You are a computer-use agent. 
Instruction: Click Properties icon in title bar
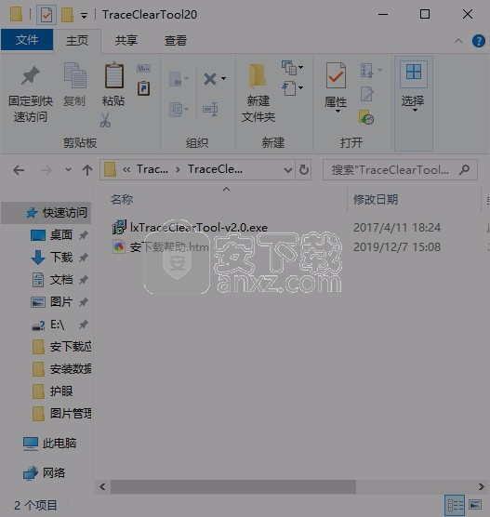coord(46,15)
